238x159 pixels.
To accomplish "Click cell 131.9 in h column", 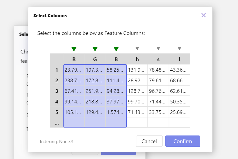I will tap(137, 70).
